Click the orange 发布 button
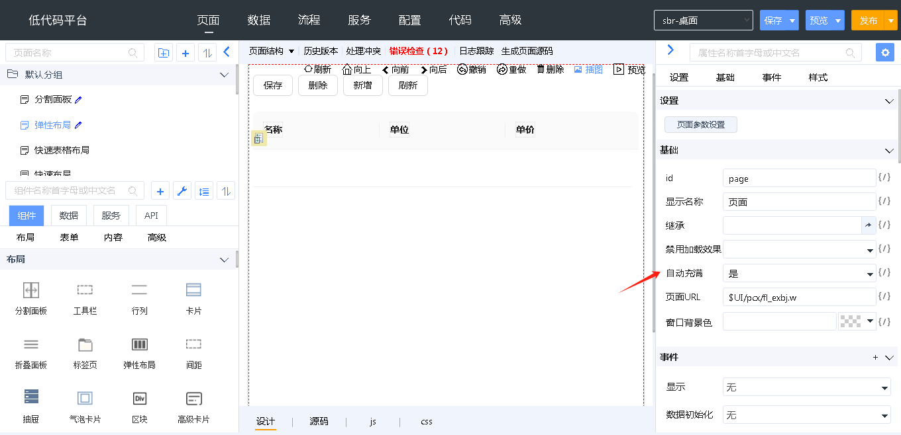901x435 pixels. [x=868, y=20]
